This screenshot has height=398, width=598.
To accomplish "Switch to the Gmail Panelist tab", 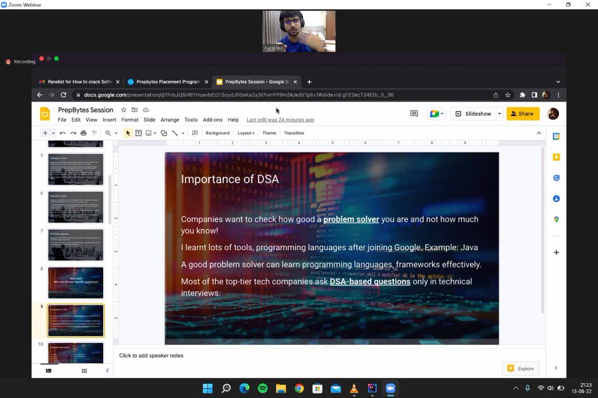I will click(80, 82).
